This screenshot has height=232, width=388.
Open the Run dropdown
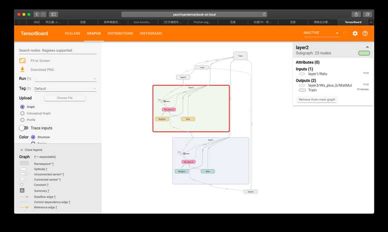(x=65, y=78)
